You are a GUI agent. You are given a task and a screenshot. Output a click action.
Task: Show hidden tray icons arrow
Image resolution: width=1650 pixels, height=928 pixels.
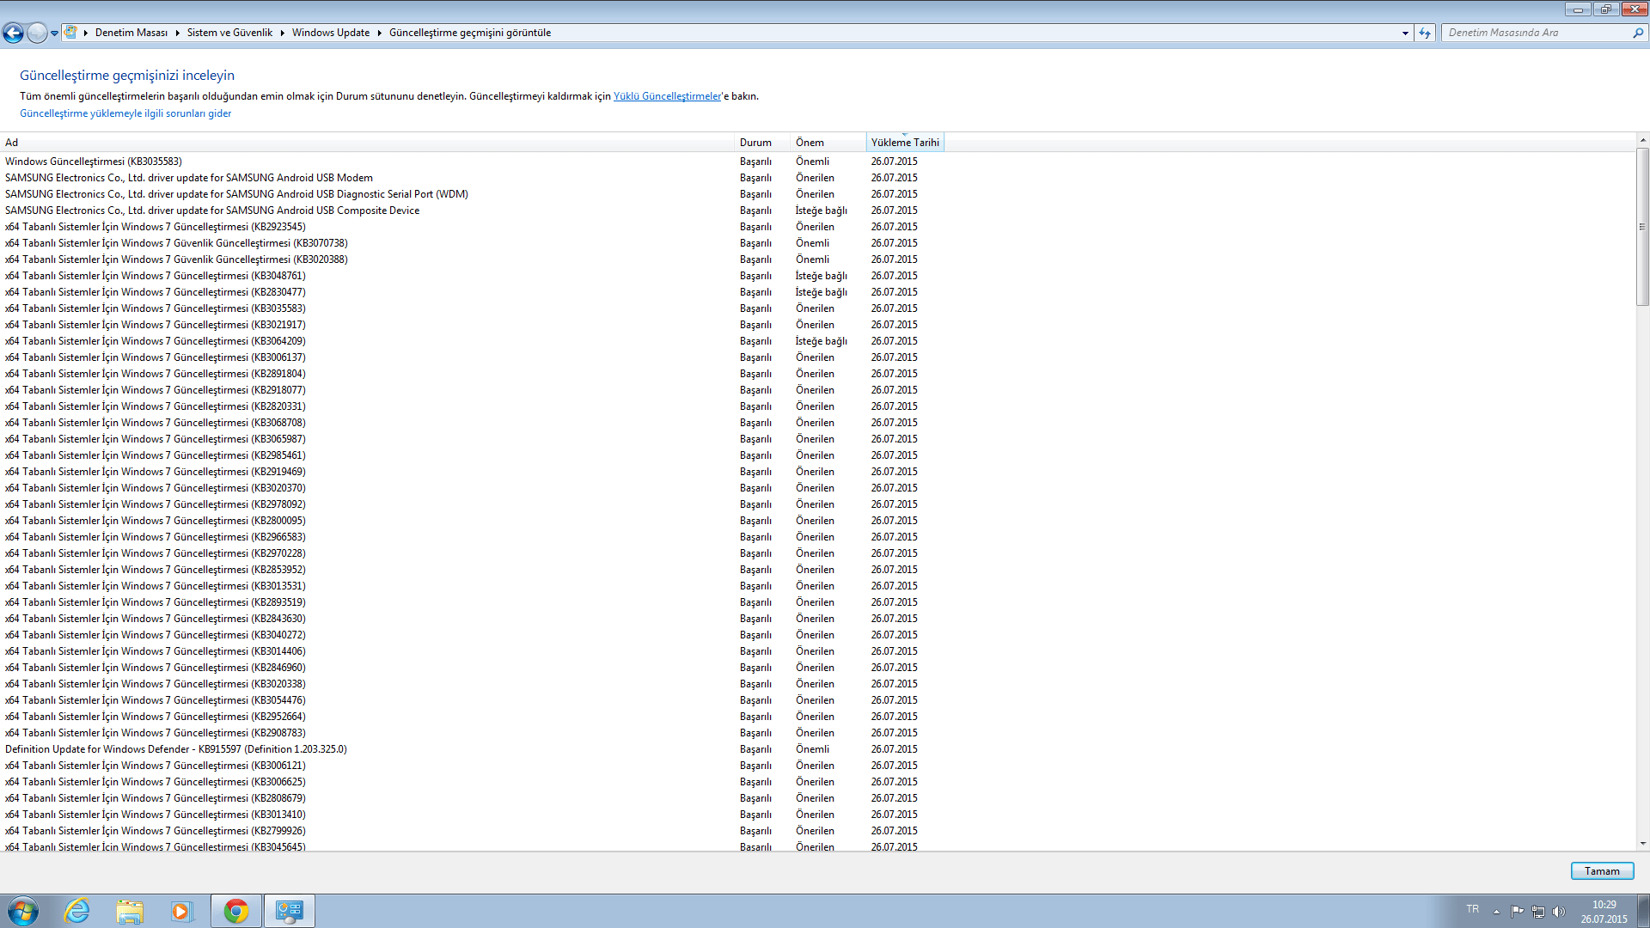click(x=1496, y=912)
